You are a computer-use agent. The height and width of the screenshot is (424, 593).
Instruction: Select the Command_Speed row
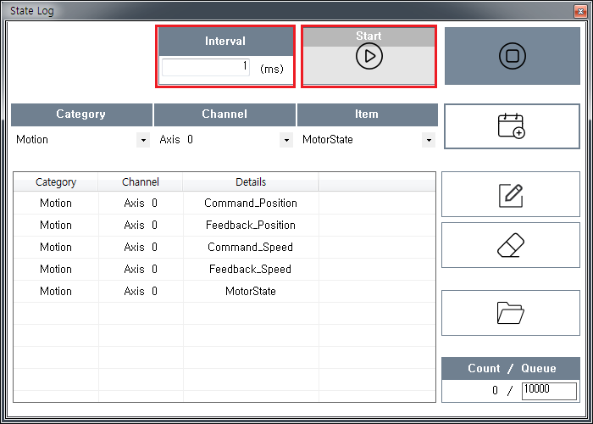250,248
